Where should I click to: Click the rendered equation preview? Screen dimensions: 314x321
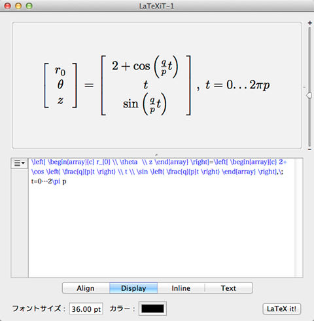coord(157,85)
